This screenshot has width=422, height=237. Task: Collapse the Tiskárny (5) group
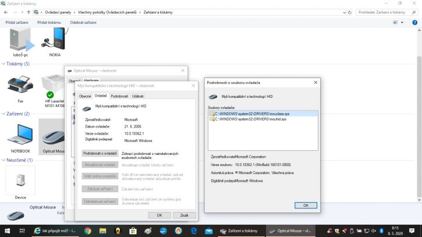click(x=3, y=64)
